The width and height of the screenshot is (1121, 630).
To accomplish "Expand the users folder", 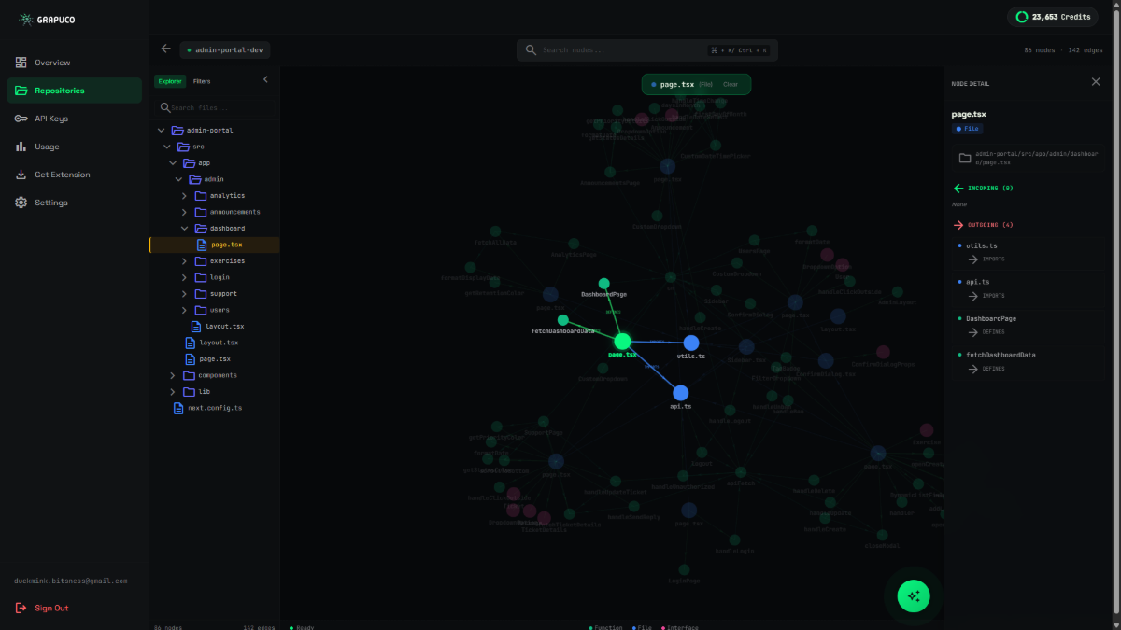I will coord(184,310).
